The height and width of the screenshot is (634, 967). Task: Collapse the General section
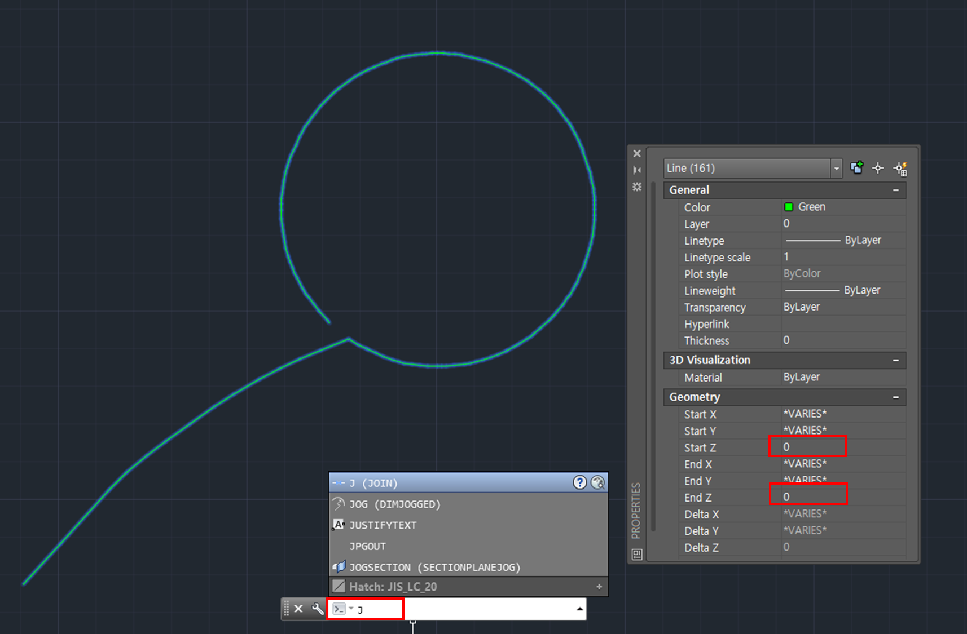895,190
